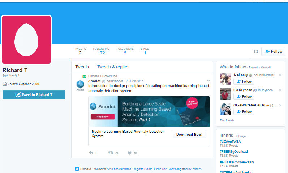Follow Sally @TheDarkDictator
Image resolution: width=288 pixels, height=173 pixels.
click(244, 81)
